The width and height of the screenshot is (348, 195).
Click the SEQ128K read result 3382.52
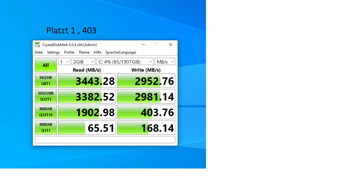(87, 96)
